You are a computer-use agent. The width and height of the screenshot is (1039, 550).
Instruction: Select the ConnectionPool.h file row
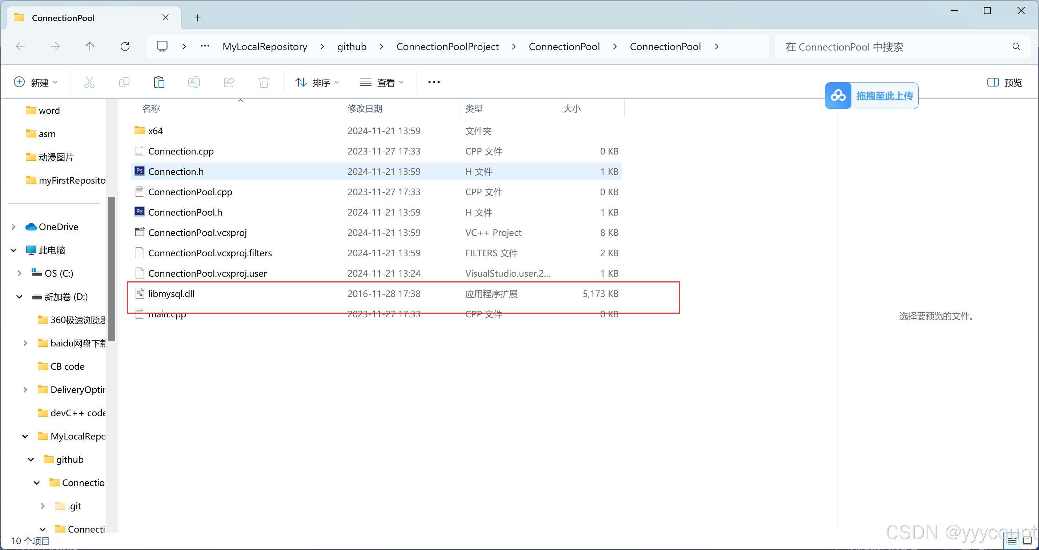coord(376,212)
